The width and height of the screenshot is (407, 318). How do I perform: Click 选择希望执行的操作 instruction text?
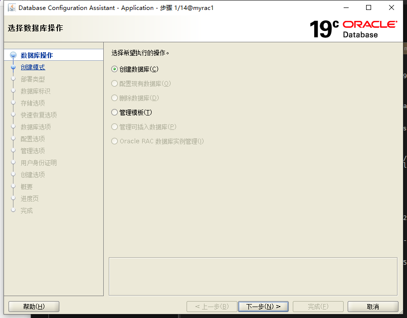pos(140,53)
